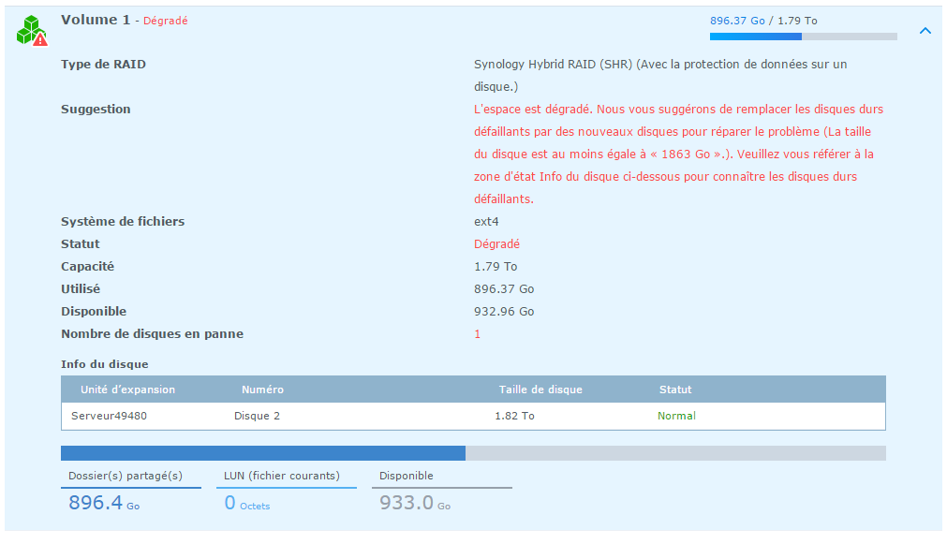Click the 932.96 Go available value
Viewport: 947px width, 544px height.
[504, 312]
